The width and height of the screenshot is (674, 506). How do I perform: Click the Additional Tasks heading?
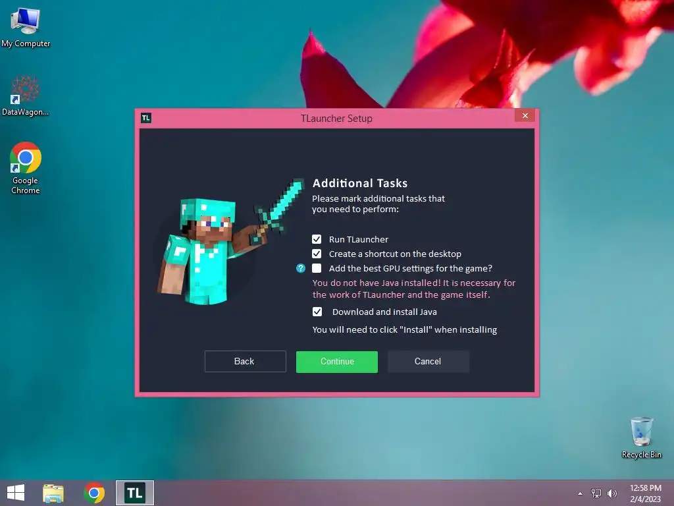360,183
